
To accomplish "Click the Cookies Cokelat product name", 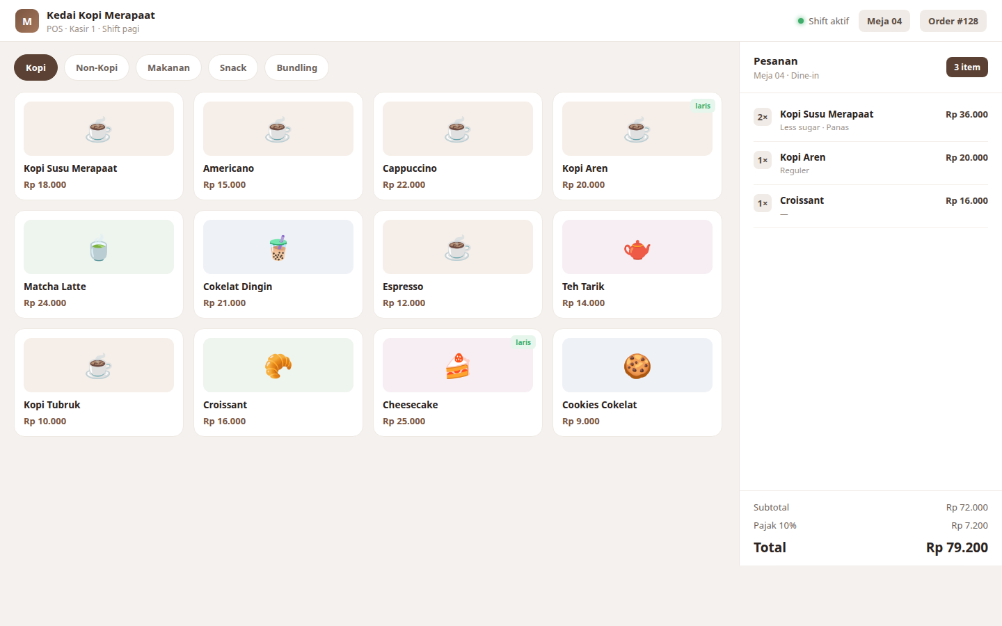I will 599,405.
